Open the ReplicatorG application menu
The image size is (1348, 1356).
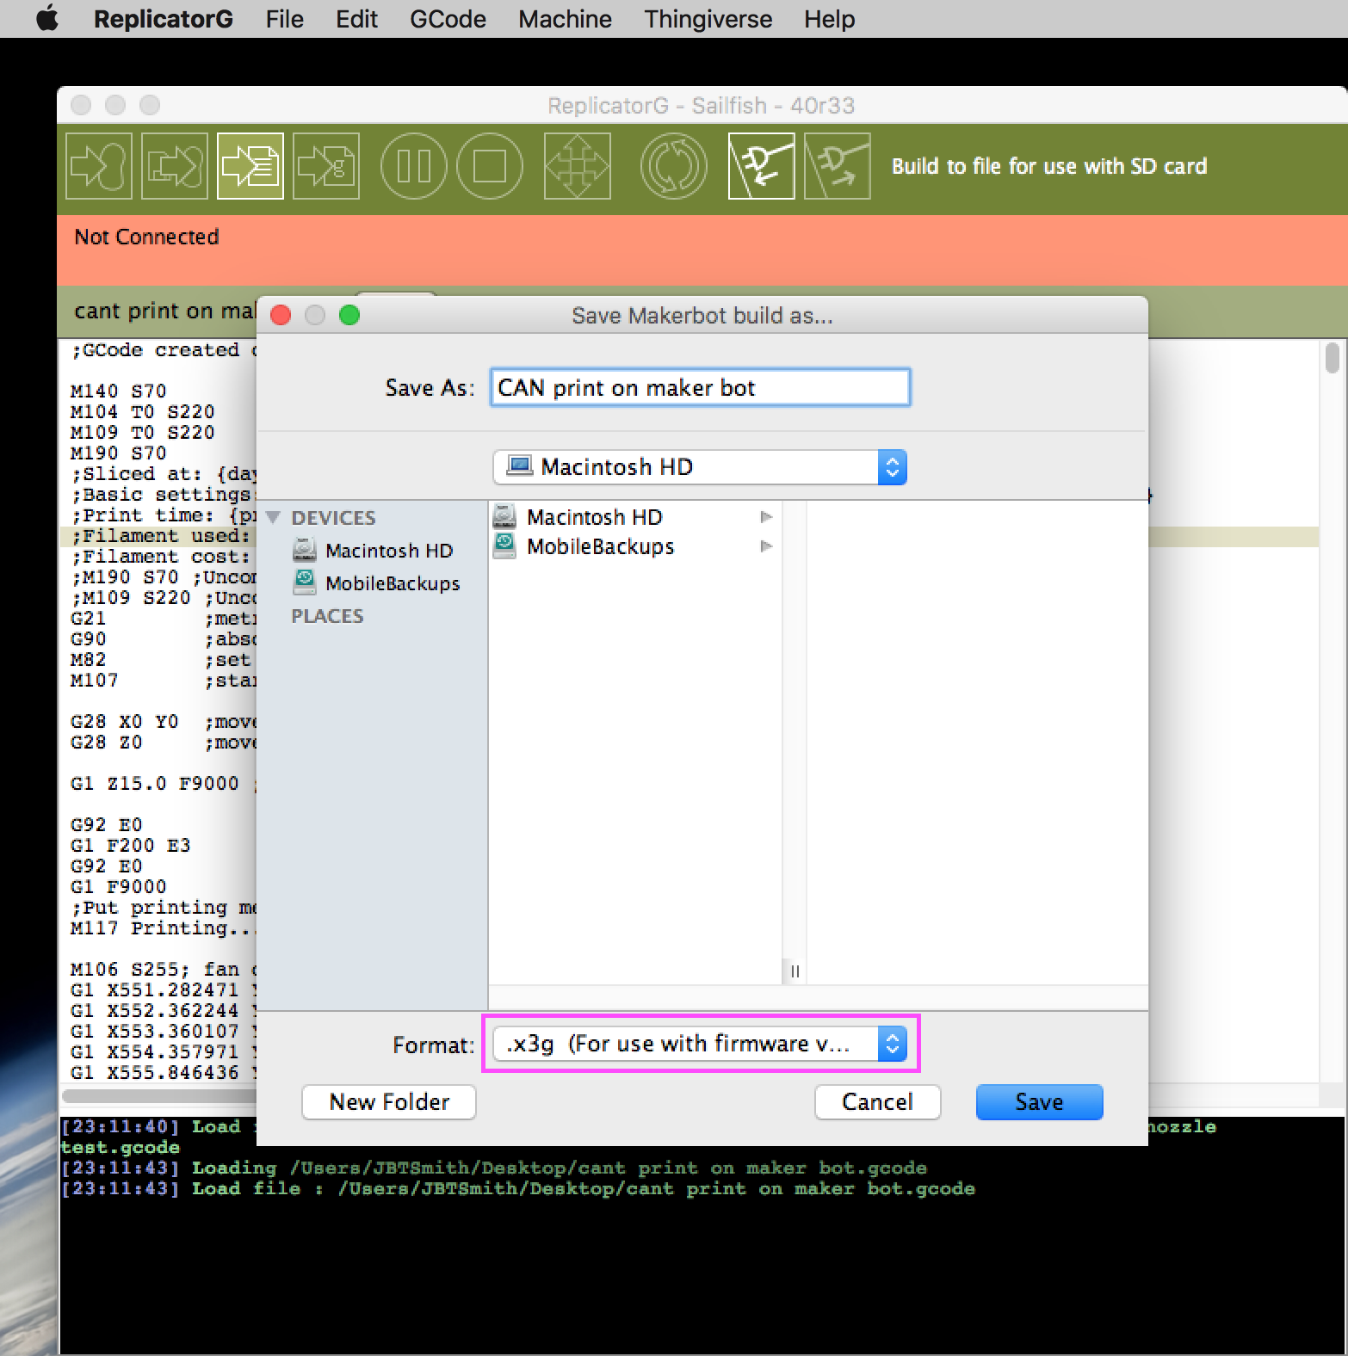click(164, 19)
